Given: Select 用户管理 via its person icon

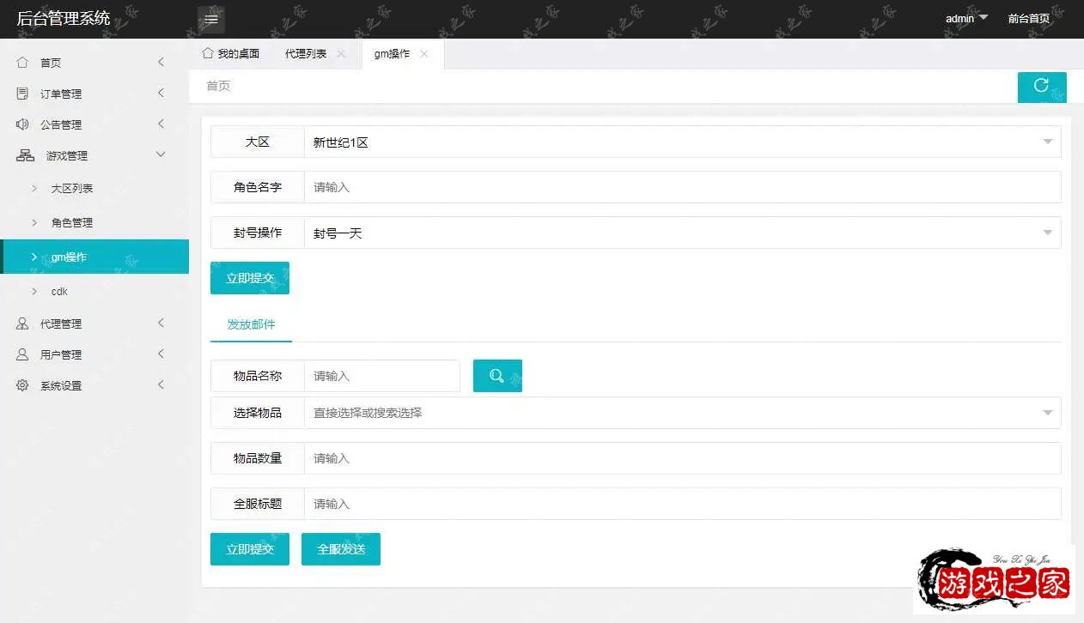Looking at the screenshot, I should pos(23,354).
